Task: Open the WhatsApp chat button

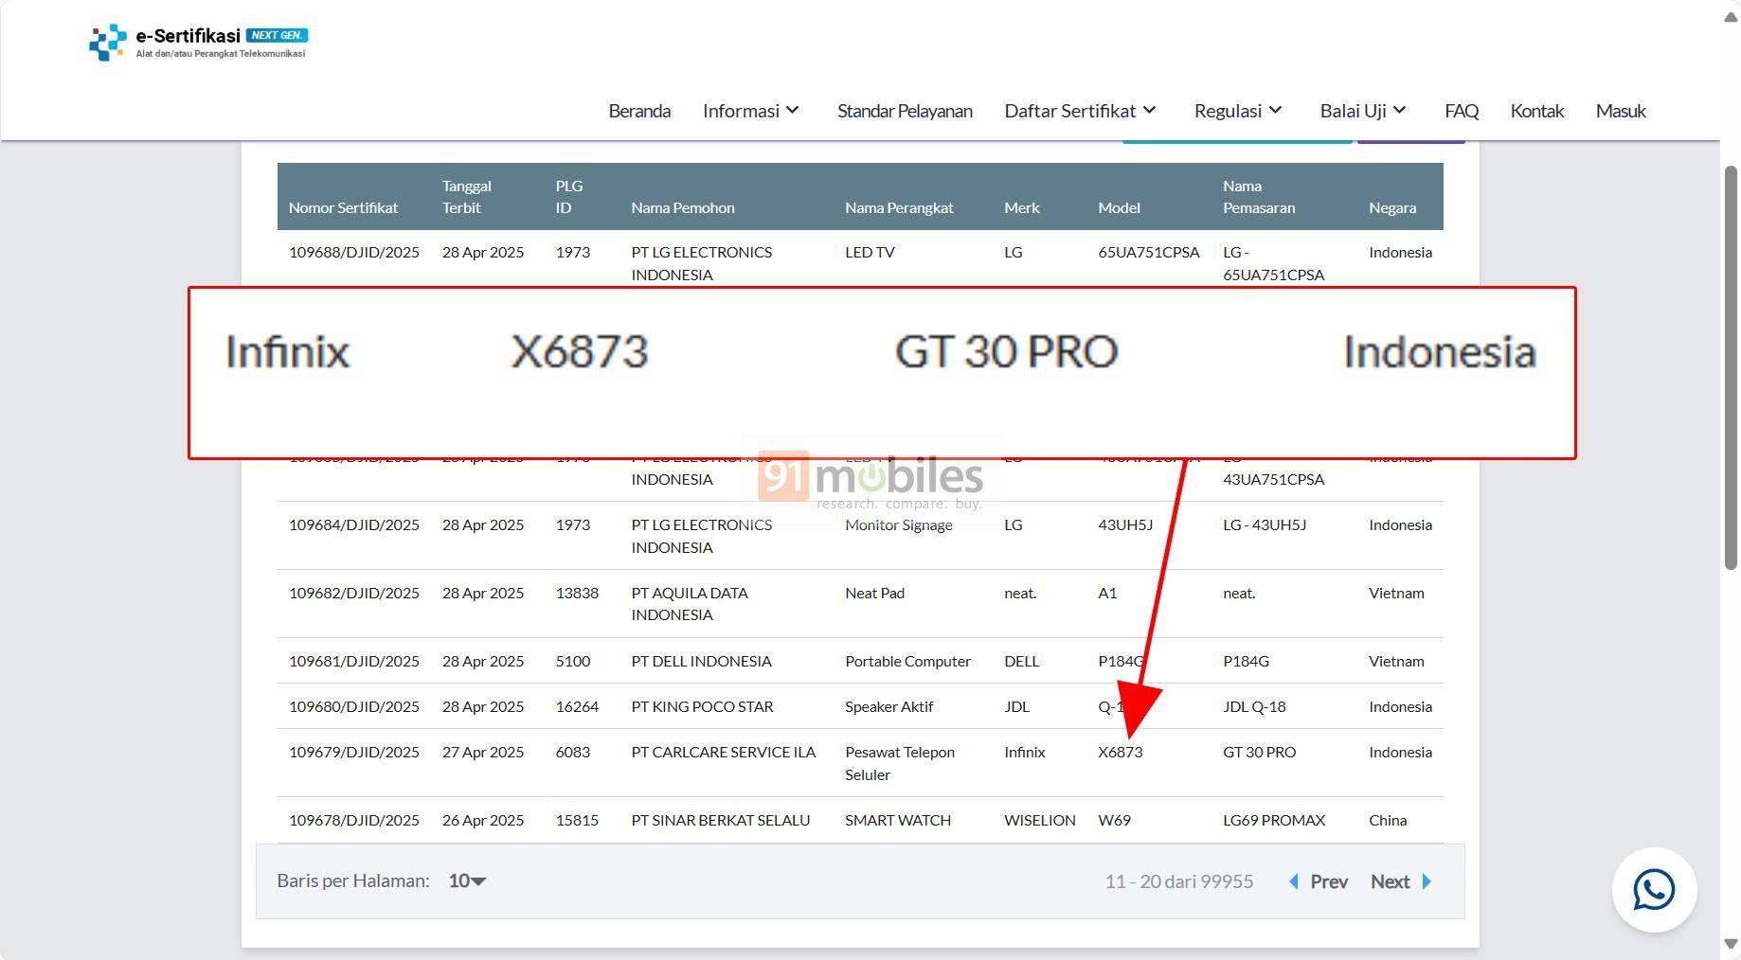Action: coord(1654,890)
